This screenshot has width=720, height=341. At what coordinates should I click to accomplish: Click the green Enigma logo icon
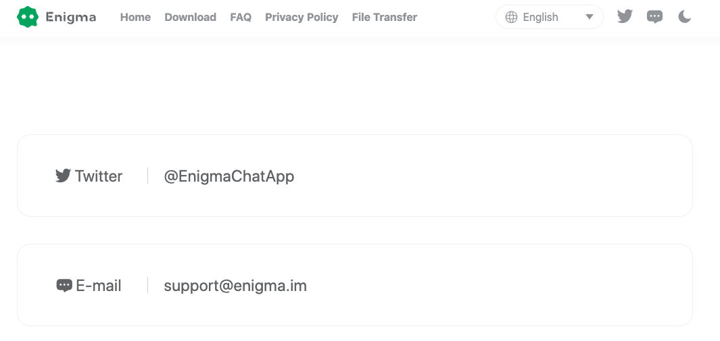coord(28,17)
